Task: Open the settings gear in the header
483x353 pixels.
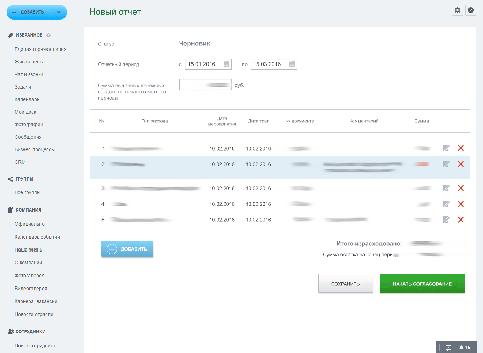Action: click(x=458, y=10)
